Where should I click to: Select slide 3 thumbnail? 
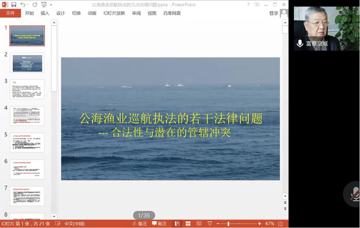click(27, 89)
